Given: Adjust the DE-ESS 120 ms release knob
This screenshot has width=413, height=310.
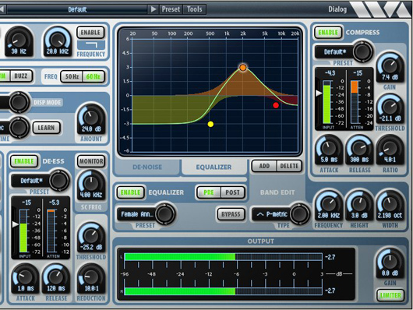Looking at the screenshot, I should coord(55,277).
